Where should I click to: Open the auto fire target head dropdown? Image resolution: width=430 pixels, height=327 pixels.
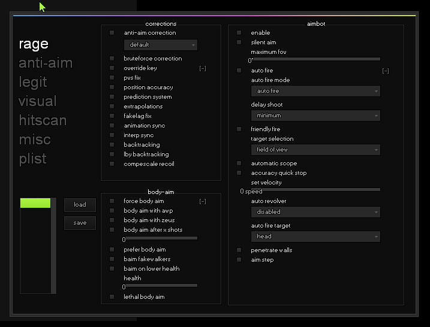click(x=315, y=237)
